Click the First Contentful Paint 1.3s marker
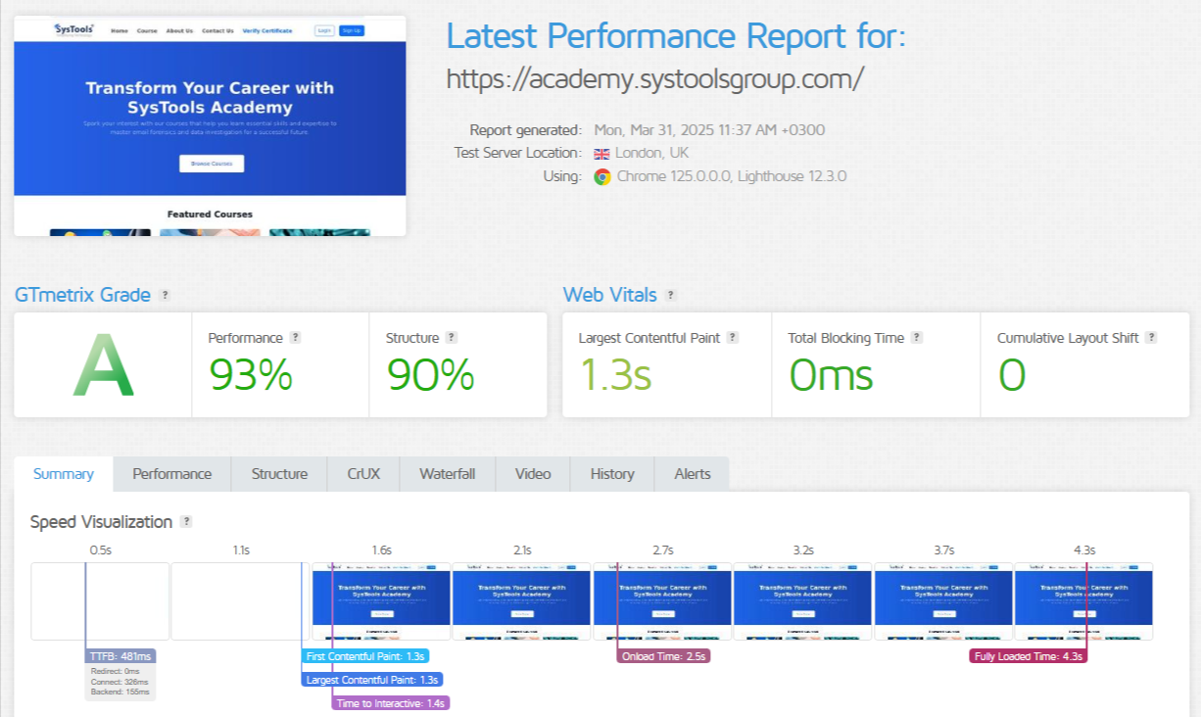Image resolution: width=1201 pixels, height=717 pixels. pos(364,656)
